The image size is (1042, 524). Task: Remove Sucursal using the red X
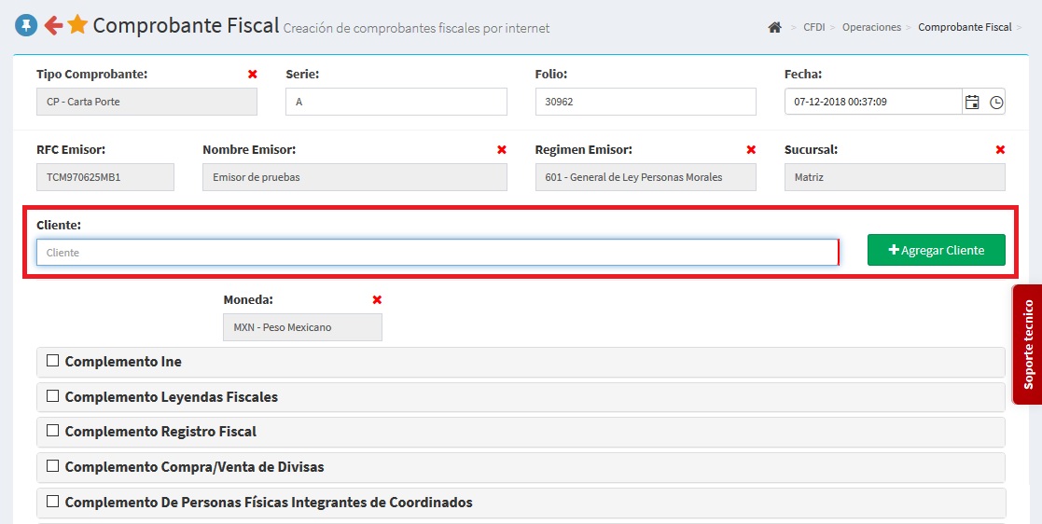coord(1000,150)
